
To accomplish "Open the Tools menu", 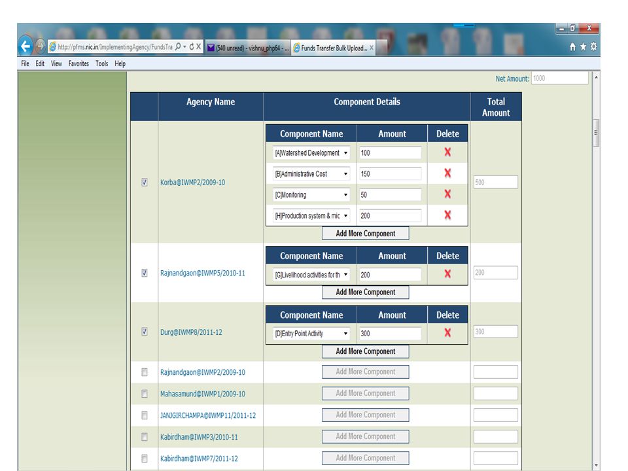I will [x=102, y=63].
